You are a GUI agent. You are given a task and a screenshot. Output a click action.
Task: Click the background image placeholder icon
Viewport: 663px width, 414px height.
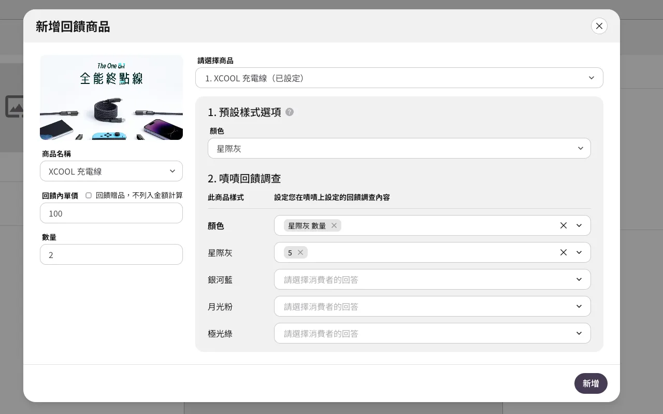(15, 106)
